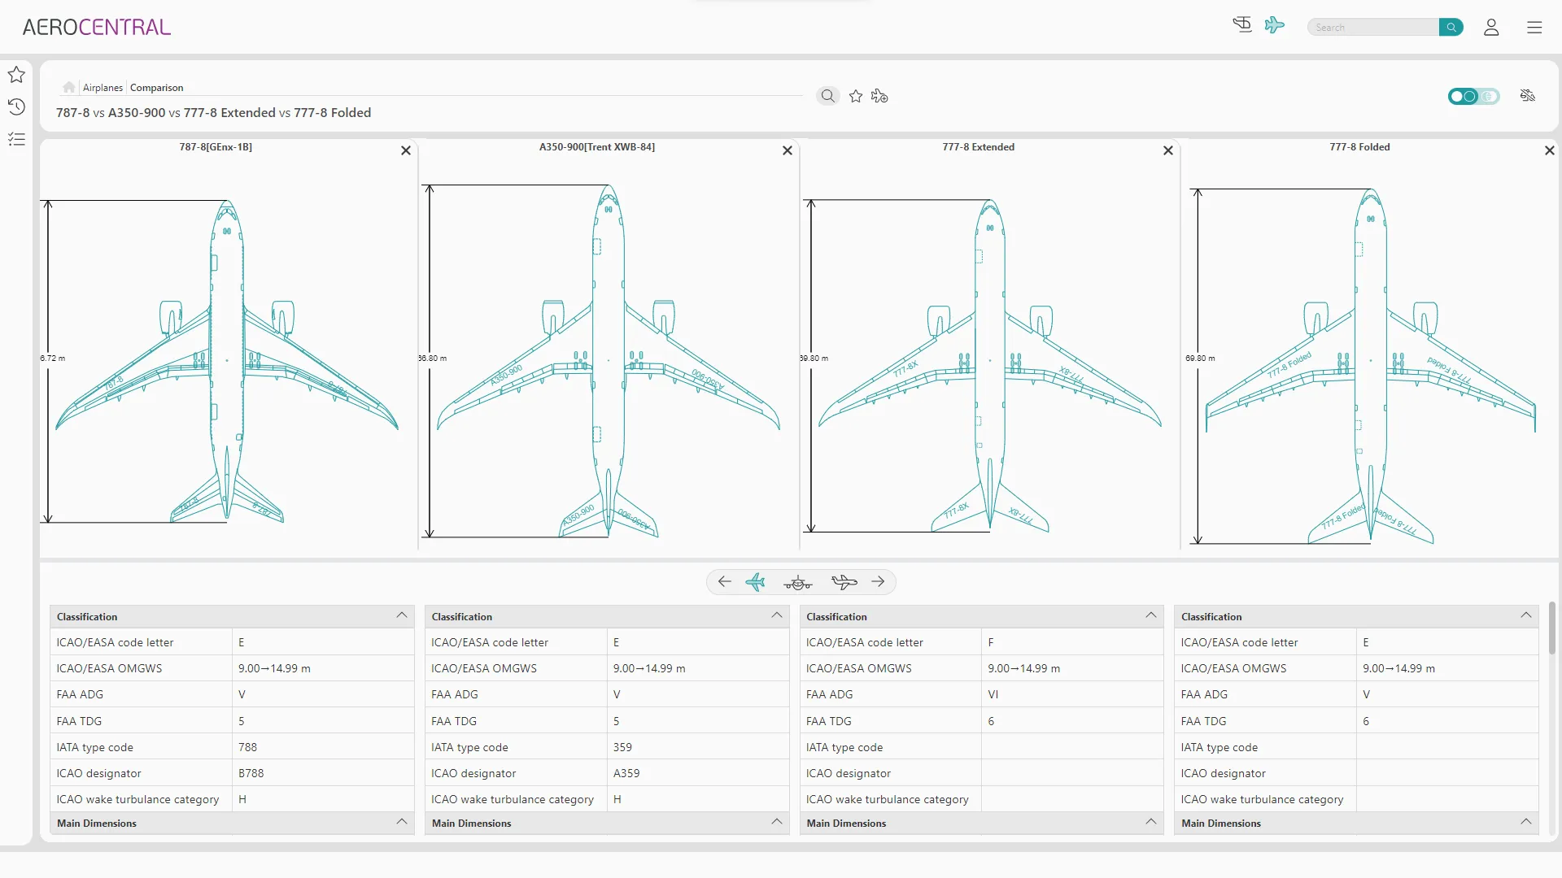Click IATA type code value 359
Viewport: 1562px width, 878px height.
coord(622,747)
